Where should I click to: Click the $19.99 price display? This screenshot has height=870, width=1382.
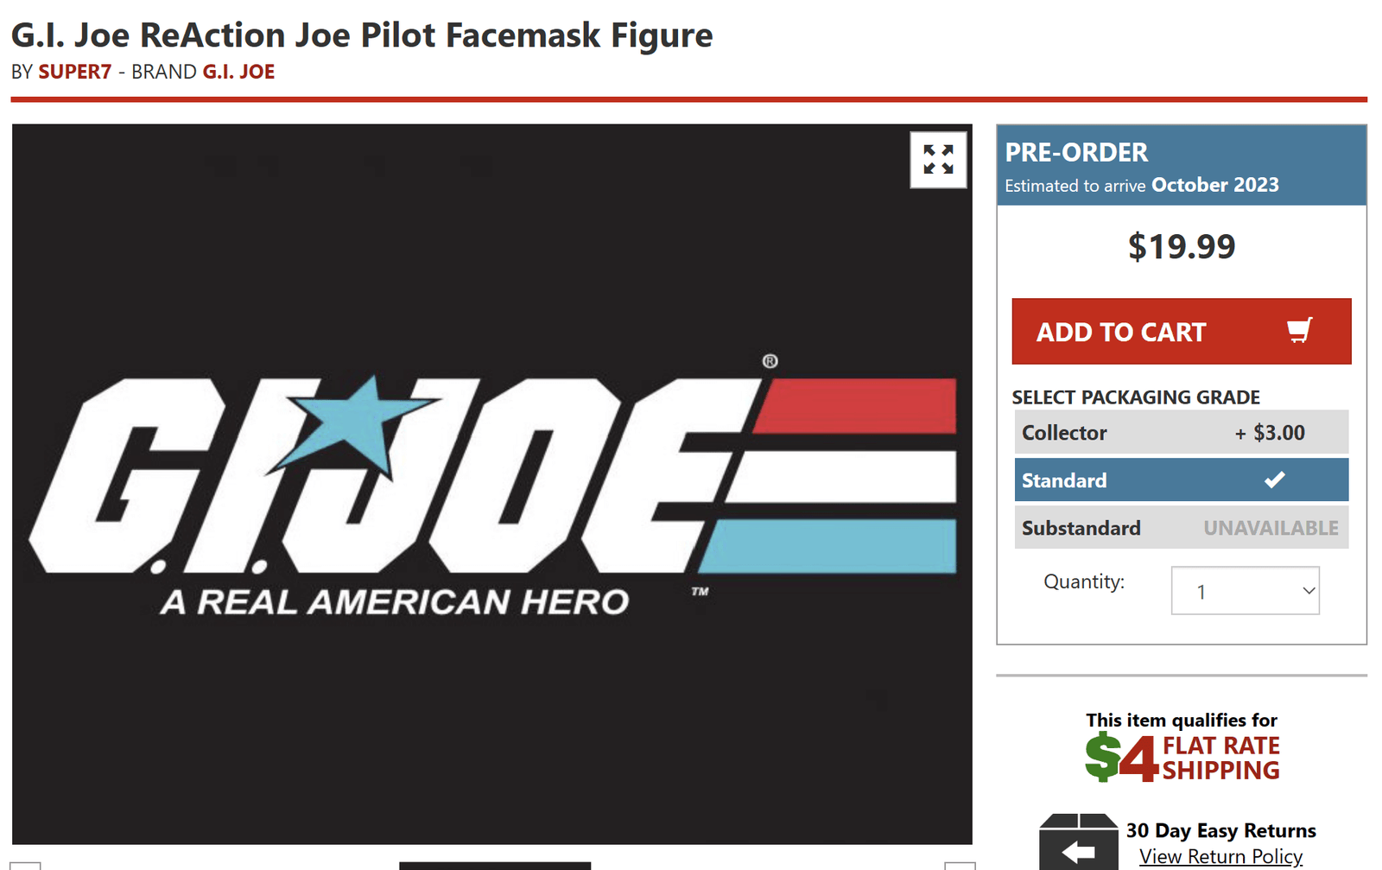[x=1181, y=245]
